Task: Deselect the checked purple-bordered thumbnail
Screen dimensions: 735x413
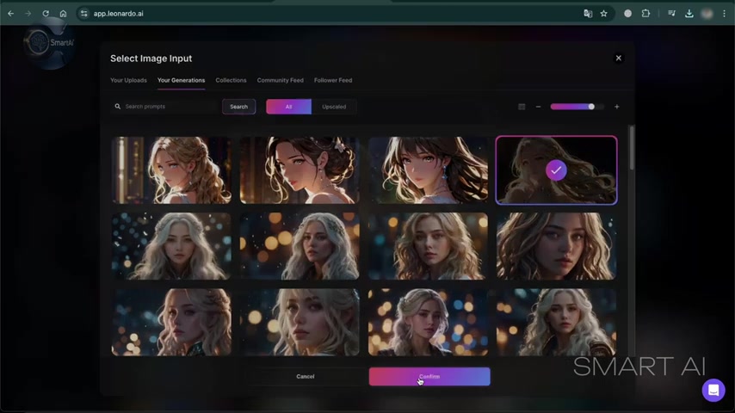Action: 556,170
